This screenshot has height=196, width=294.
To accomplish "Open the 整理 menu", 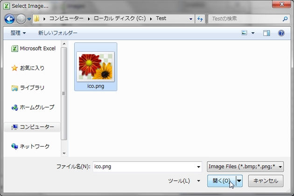I will tap(18, 33).
